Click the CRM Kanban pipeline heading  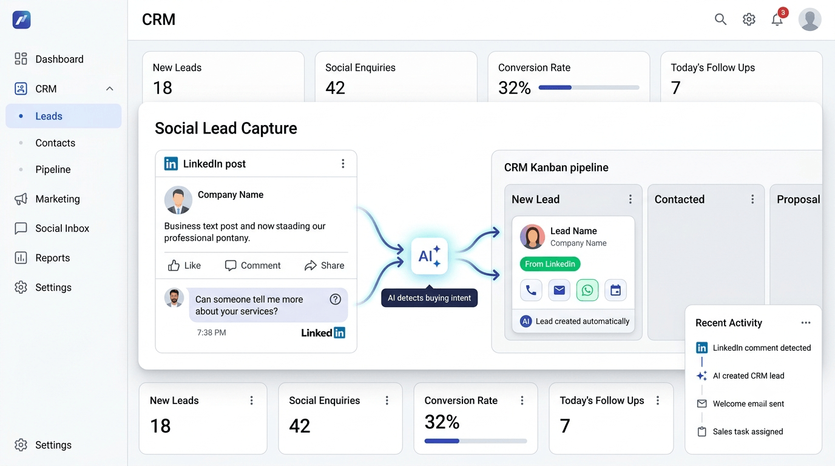click(556, 167)
